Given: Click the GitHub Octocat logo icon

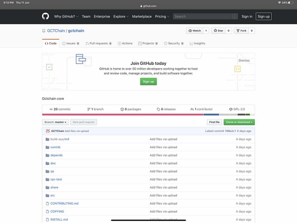Looking at the screenshot, I should point(46,16).
